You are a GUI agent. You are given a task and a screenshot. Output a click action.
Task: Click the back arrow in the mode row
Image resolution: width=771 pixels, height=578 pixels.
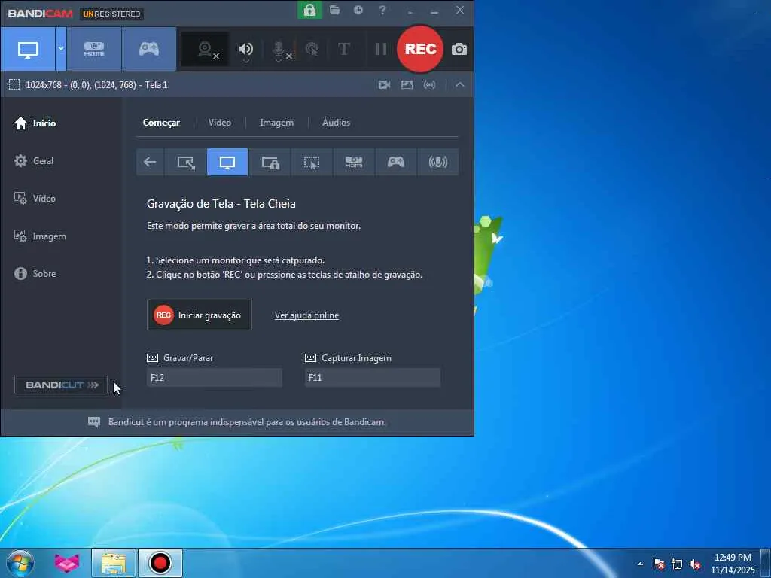coord(150,162)
